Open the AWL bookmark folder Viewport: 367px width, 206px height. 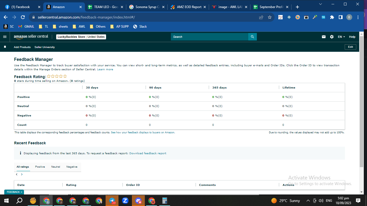pyautogui.click(x=79, y=27)
